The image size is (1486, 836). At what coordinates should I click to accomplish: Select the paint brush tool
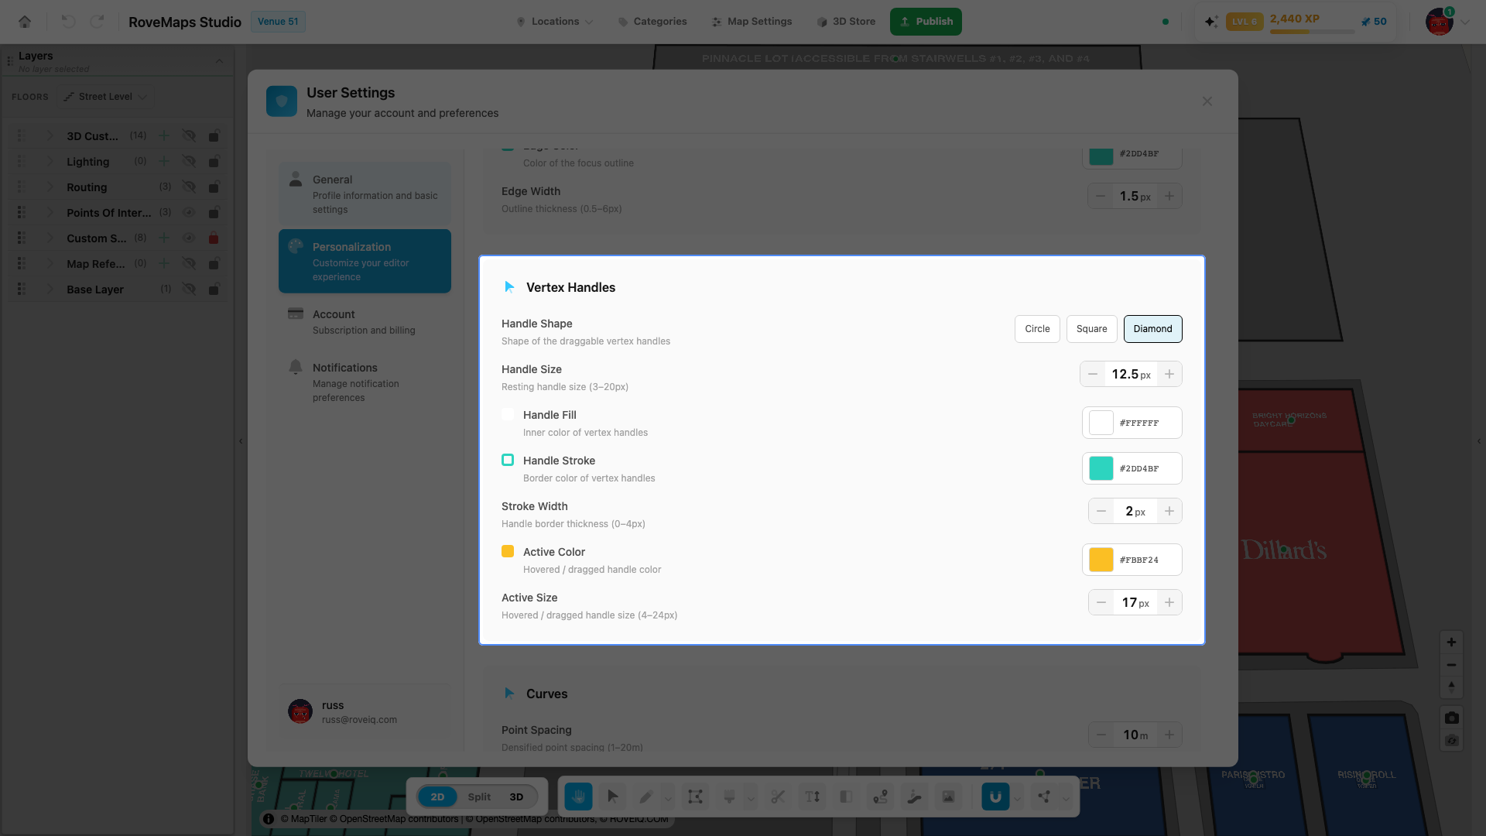(729, 797)
